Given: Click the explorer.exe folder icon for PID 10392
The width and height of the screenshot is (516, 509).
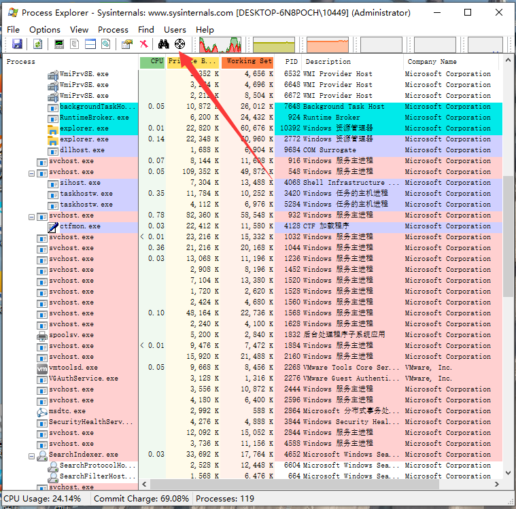Looking at the screenshot, I should point(52,129).
